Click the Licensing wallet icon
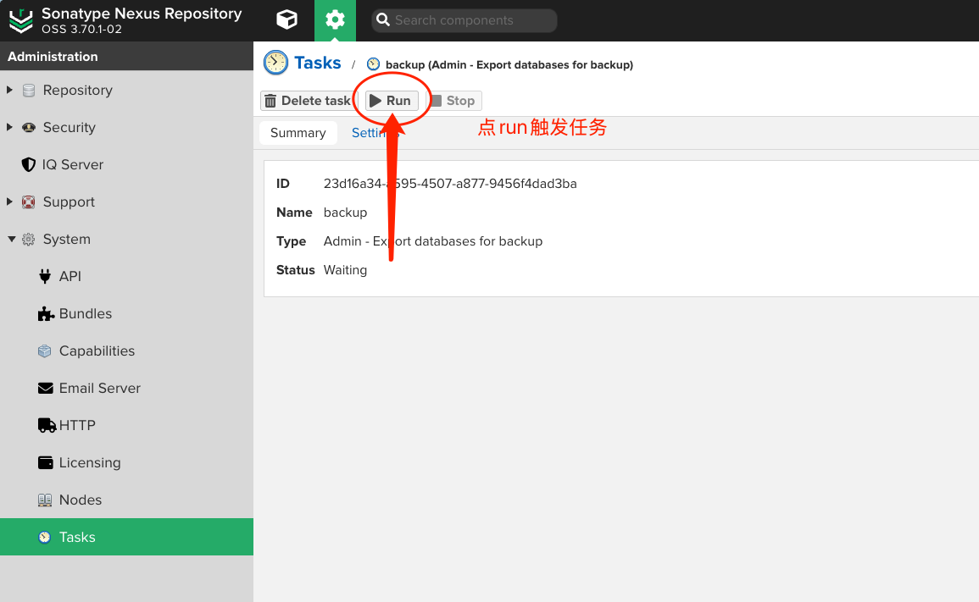The height and width of the screenshot is (602, 979). pos(45,462)
